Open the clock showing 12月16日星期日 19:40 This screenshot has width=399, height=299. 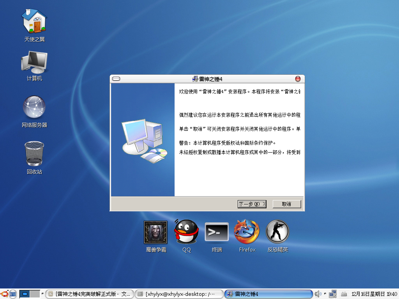click(374, 294)
